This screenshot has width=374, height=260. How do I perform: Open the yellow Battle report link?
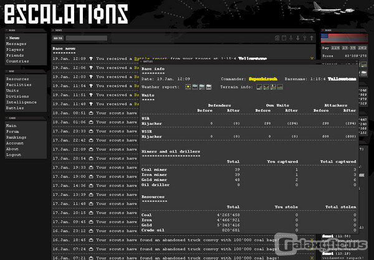pyautogui.click(x=151, y=58)
